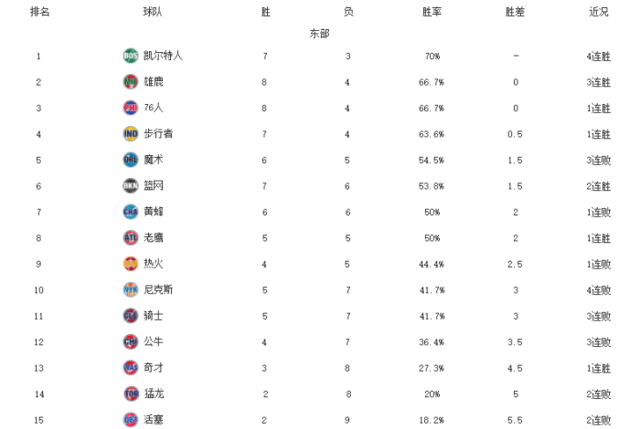Open the 凯尔特人 team name link

(x=164, y=56)
